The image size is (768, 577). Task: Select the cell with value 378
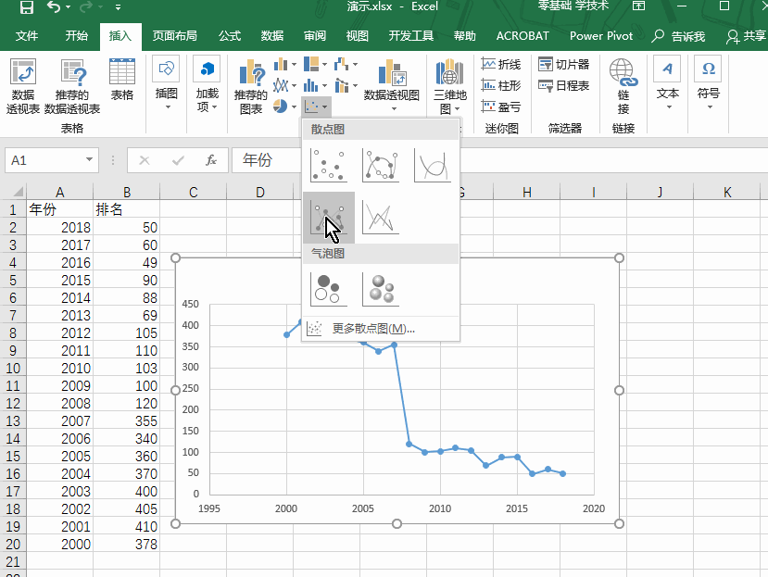coord(126,545)
